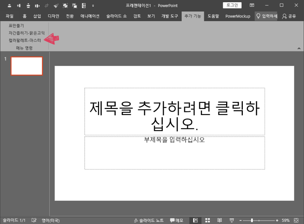Click the 로그인 sign-in button
The height and width of the screenshot is (224, 304).
point(232,5)
